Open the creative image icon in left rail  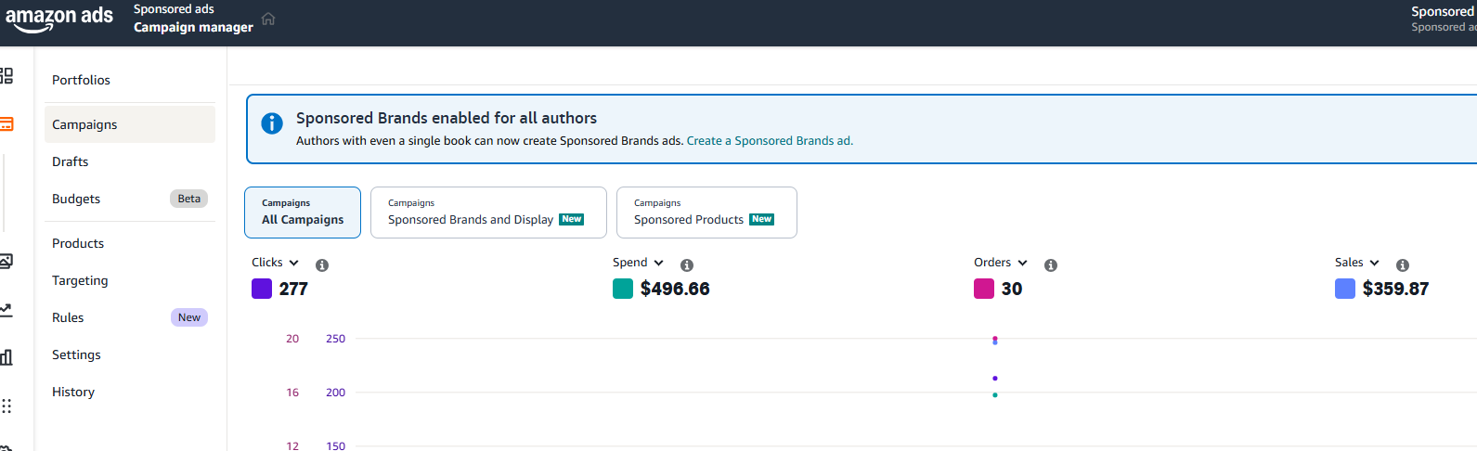point(6,261)
